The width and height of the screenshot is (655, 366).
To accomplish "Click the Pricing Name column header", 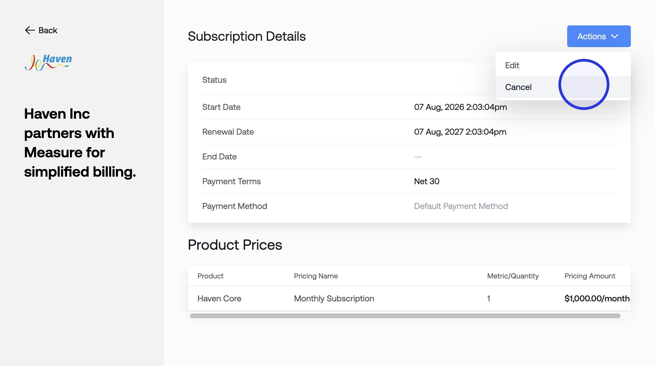I will (x=316, y=276).
